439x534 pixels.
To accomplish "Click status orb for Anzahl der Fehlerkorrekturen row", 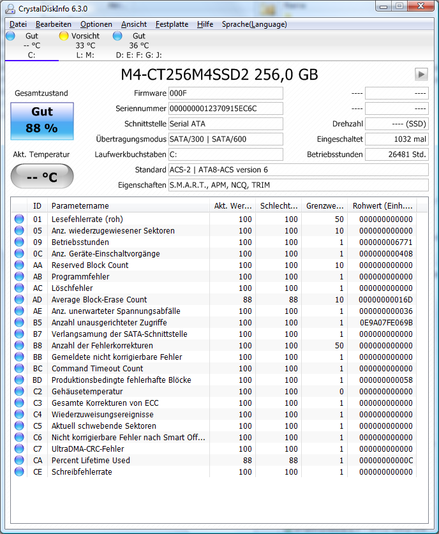I will tap(19, 345).
